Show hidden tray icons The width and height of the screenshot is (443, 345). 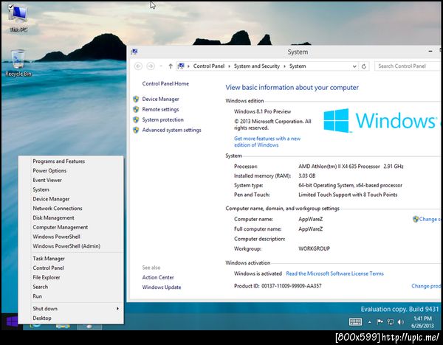(x=370, y=322)
